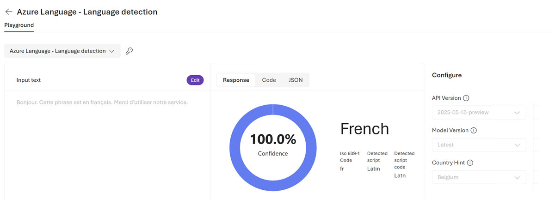Select the Response tab
Viewport: 555px width, 199px height.
236,80
